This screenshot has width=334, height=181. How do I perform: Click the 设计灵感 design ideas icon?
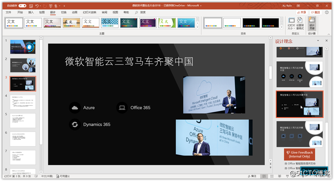pos(312,24)
